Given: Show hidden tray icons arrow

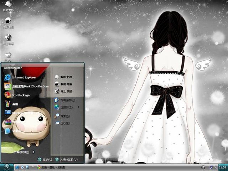Looking at the screenshot, I should pyautogui.click(x=203, y=167).
